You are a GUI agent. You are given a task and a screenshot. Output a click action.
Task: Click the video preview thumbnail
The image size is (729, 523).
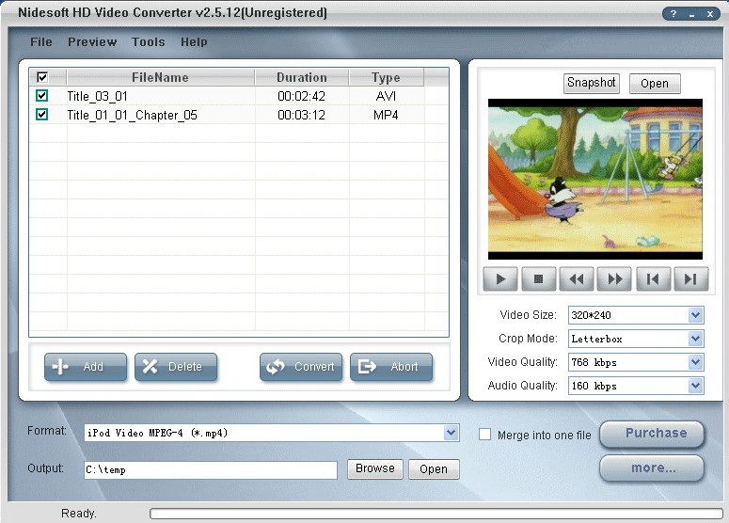point(595,179)
